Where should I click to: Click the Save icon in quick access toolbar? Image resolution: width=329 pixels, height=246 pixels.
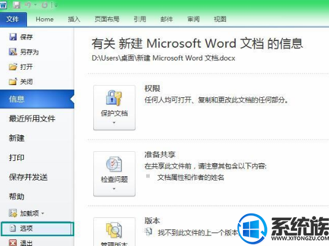[17, 5]
